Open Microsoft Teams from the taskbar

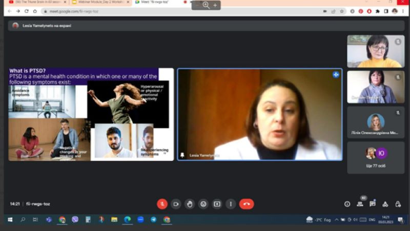tap(49, 220)
